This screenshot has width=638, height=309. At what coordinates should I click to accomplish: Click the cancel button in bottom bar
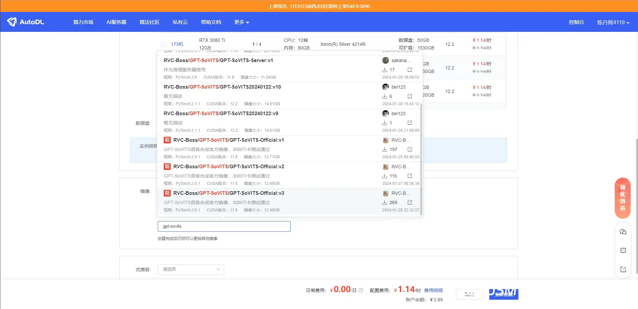pos(469,294)
